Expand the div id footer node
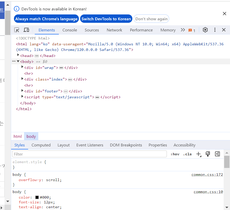Image resolution: width=230 pixels, height=210 pixels. (22, 91)
